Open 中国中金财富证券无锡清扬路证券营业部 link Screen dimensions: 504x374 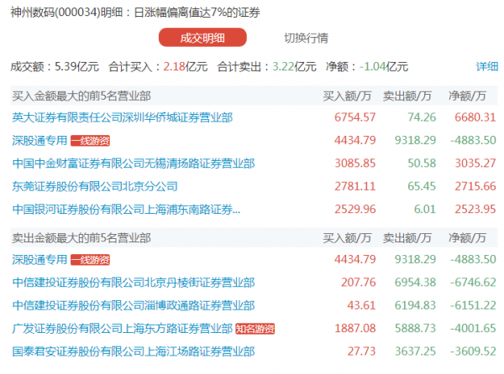point(134,164)
